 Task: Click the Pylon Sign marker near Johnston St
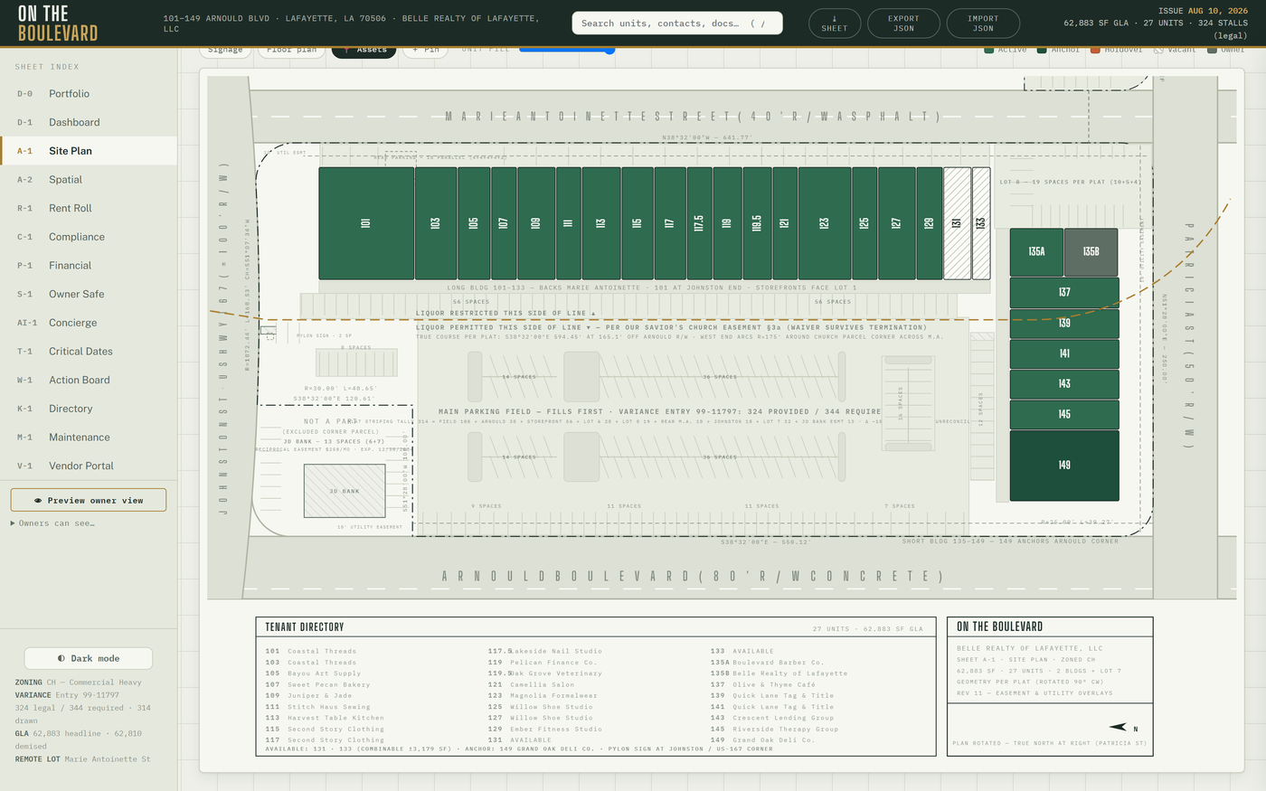click(x=268, y=332)
